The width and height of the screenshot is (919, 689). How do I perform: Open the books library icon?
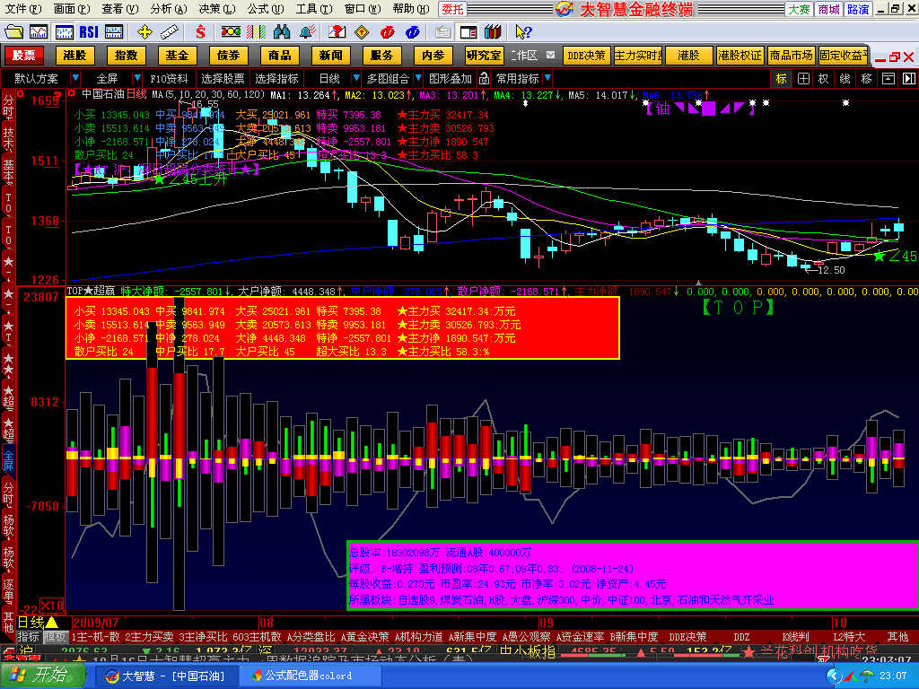click(x=494, y=31)
